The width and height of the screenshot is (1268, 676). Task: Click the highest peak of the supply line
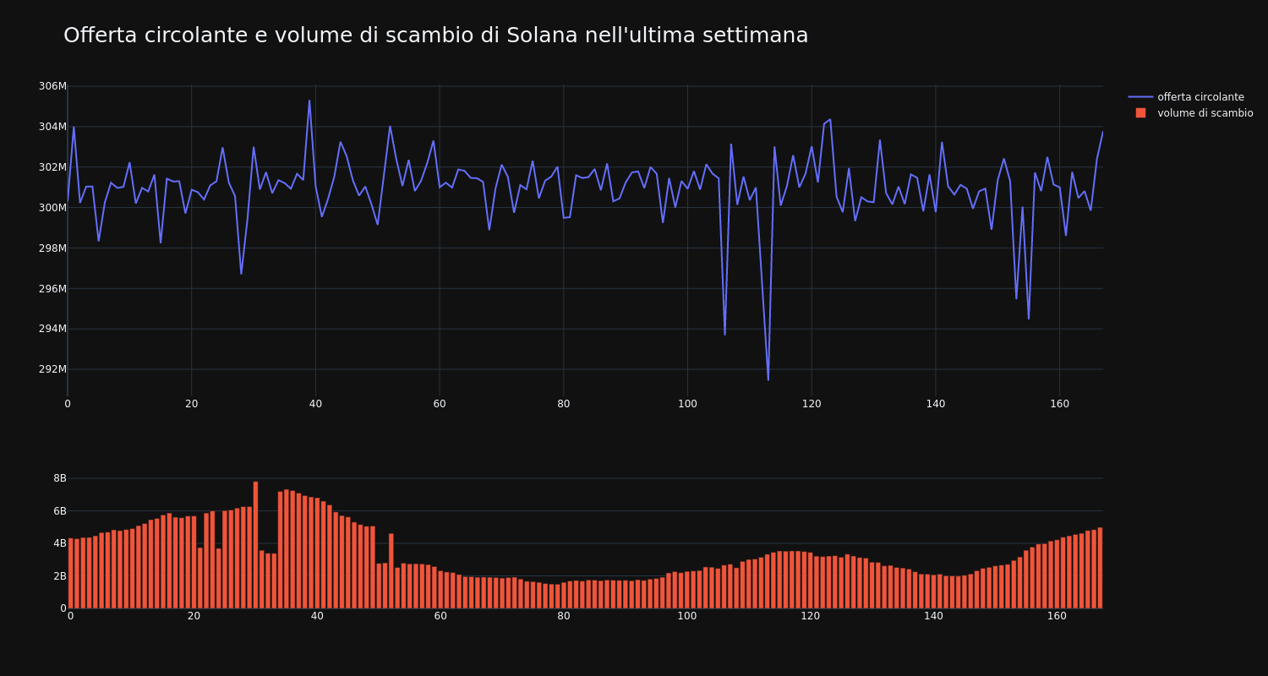309,101
